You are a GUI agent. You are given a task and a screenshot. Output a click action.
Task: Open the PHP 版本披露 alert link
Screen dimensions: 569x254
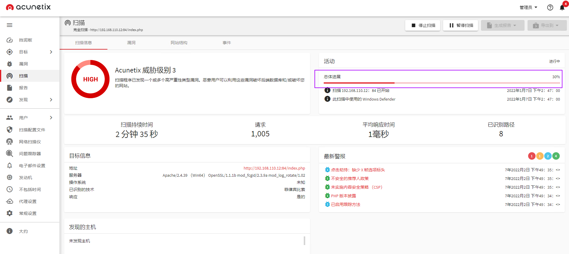(343, 196)
